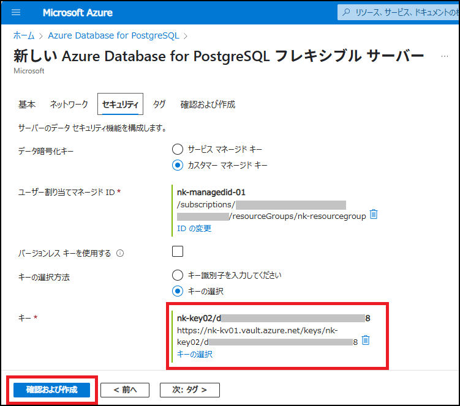The image size is (460, 406).
Task: Delete the nk-managedid-01 managed identity
Action: pyautogui.click(x=374, y=214)
